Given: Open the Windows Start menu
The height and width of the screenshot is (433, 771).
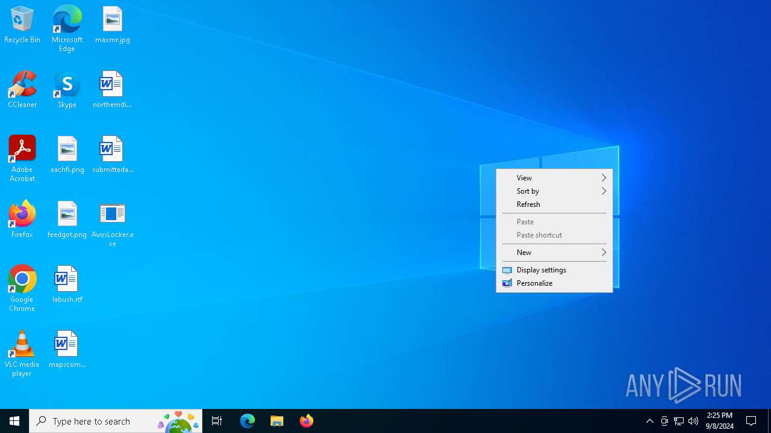Looking at the screenshot, I should coord(14,421).
